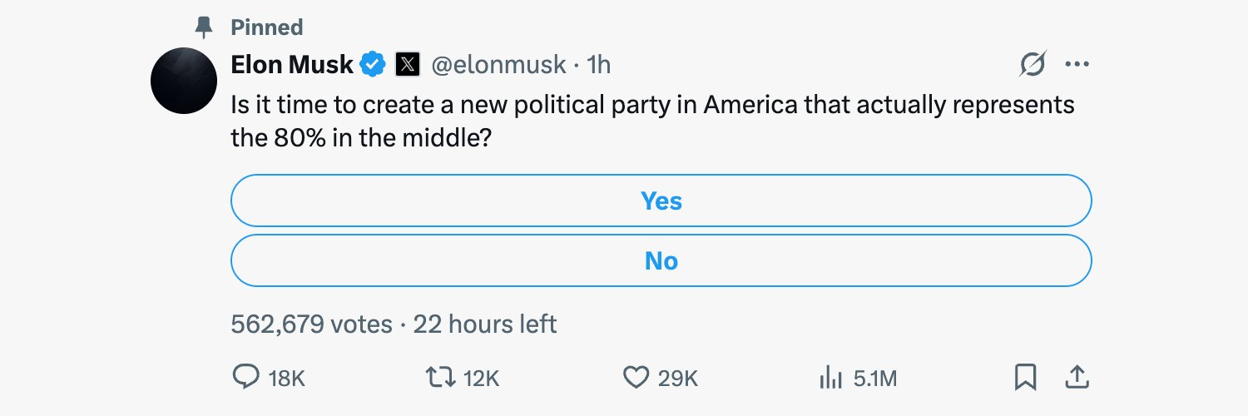Open post permalink via 1h timestamp

[x=599, y=64]
